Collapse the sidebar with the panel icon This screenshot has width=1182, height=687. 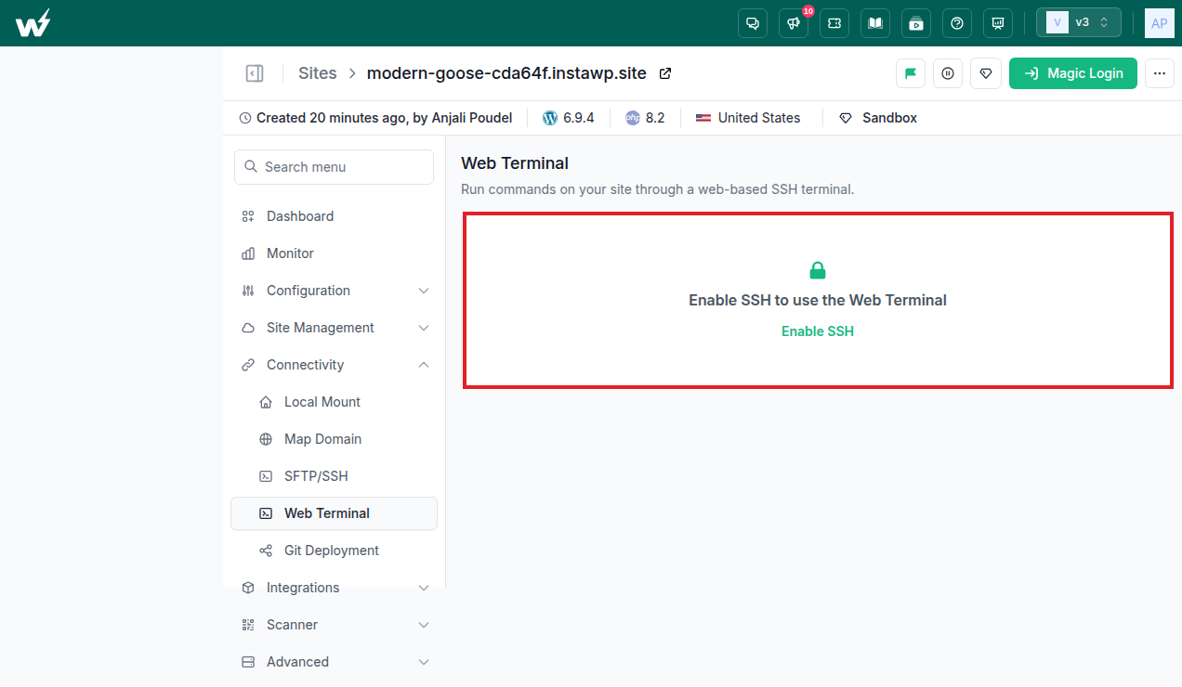tap(255, 73)
